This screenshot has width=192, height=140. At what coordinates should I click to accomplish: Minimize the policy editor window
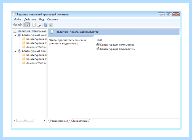click(x=161, y=15)
